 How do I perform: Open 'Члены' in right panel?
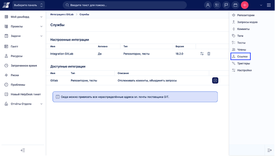pyautogui.click(x=242, y=50)
